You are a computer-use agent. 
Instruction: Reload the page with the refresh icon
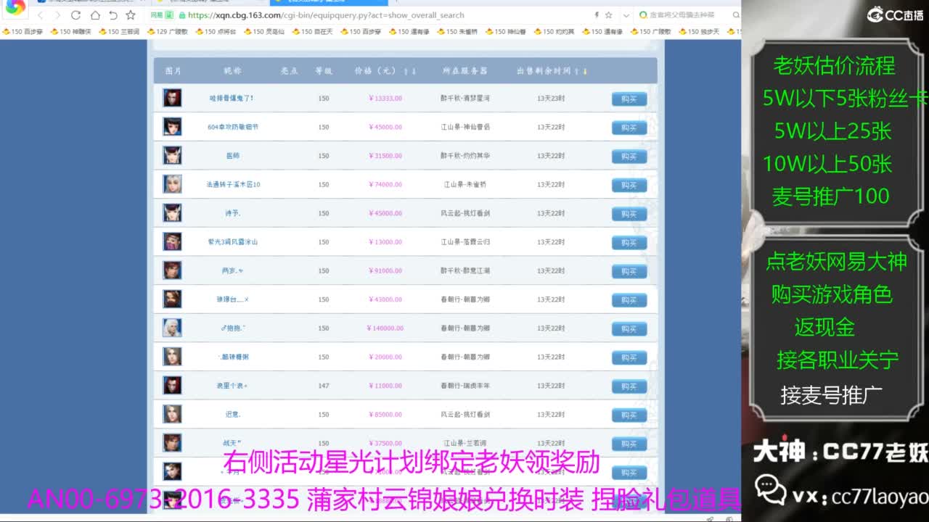(75, 15)
